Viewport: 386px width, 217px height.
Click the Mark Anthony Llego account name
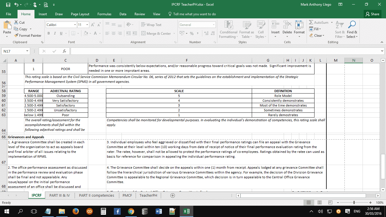[x=316, y=5]
